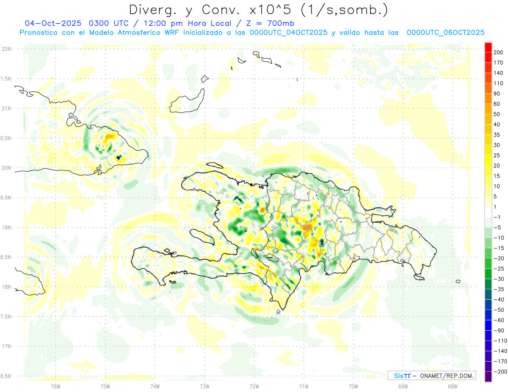
Task: Click the -1 colorbar value
Action: click(x=497, y=217)
